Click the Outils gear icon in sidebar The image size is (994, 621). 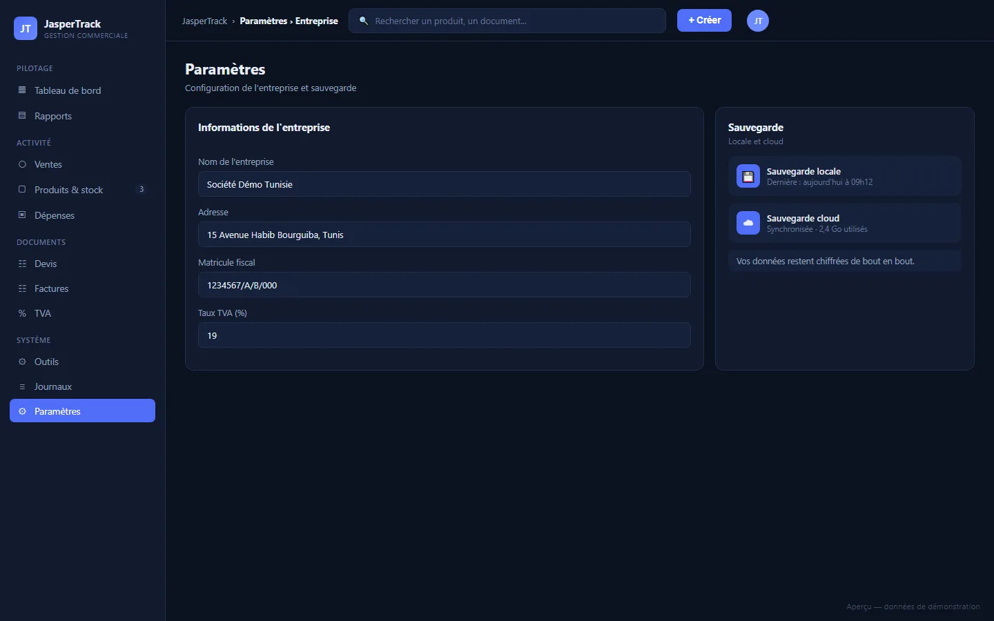(x=22, y=362)
